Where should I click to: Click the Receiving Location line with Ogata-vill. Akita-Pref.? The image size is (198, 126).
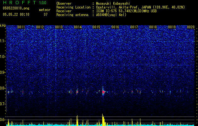coord(121,7)
